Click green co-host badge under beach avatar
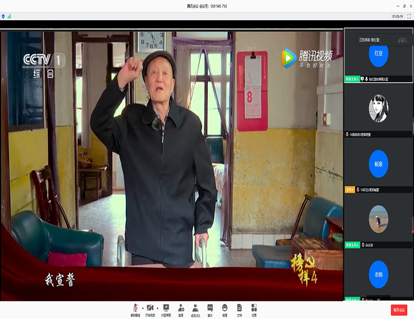 pos(352,245)
